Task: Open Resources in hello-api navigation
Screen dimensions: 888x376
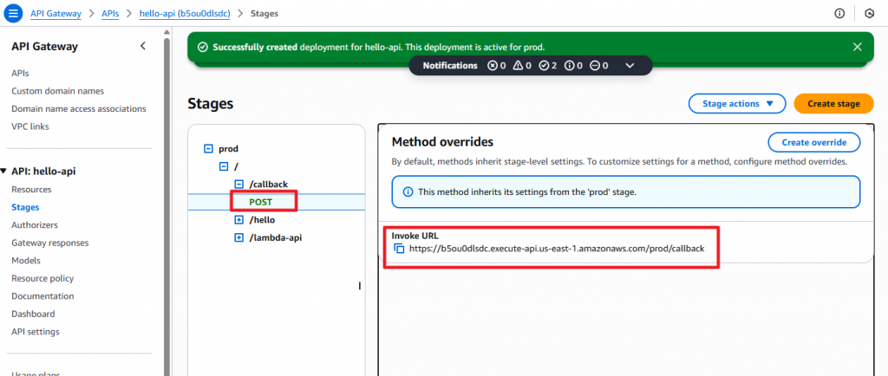Action: coord(31,190)
